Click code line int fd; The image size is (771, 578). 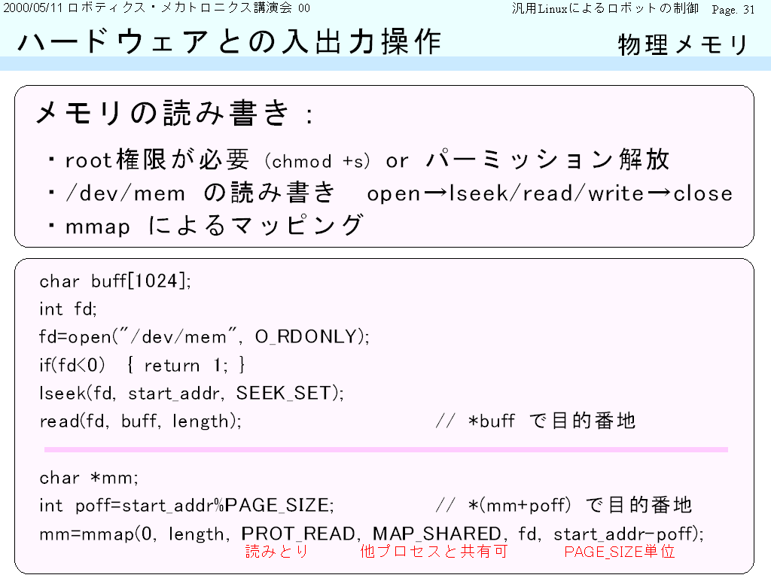coord(68,309)
